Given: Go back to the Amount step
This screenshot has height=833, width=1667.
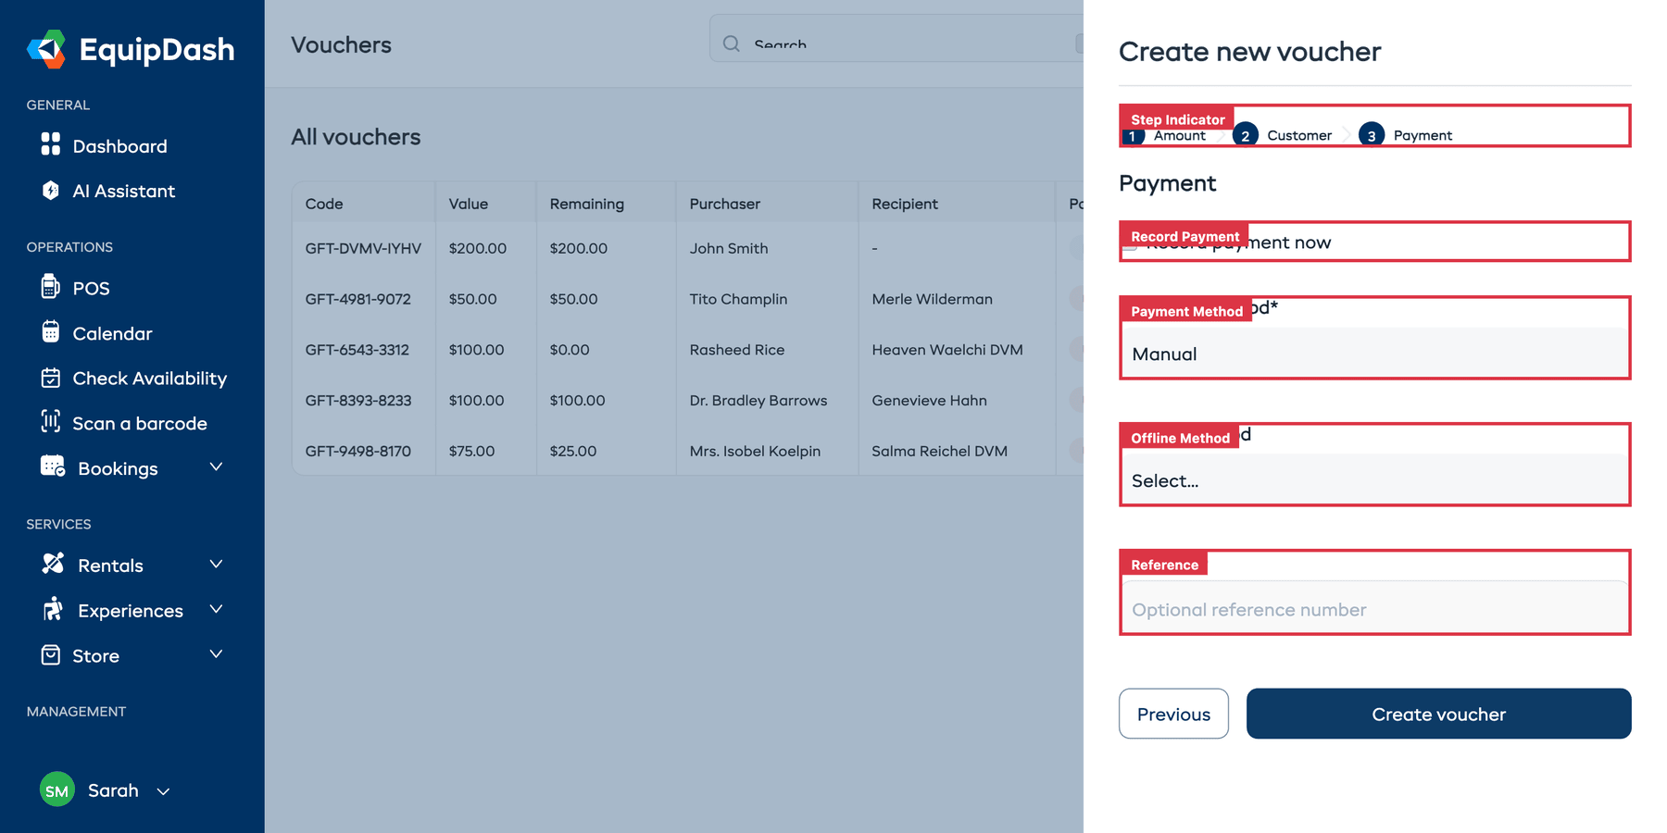Looking at the screenshot, I should click(1168, 135).
